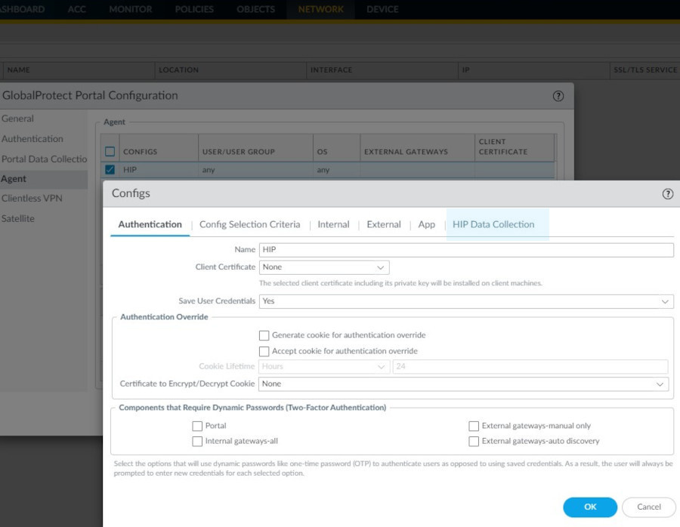
Task: Check External gateways-manual only option
Action: pos(474,426)
